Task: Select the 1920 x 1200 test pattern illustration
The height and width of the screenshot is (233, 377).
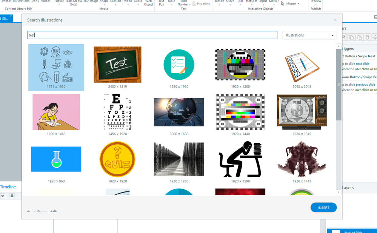Action: [240, 65]
